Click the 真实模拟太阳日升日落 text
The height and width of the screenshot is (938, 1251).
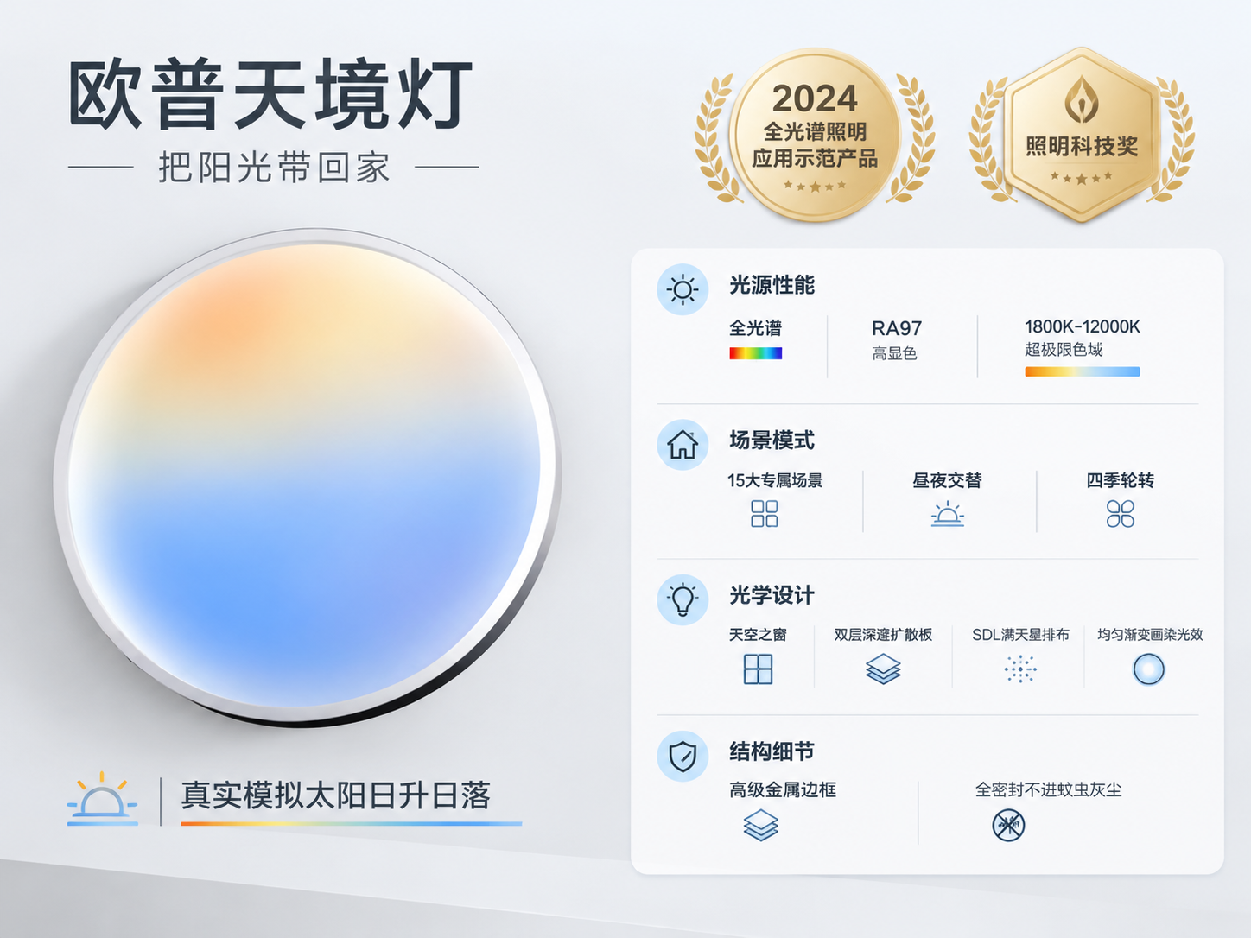click(336, 795)
